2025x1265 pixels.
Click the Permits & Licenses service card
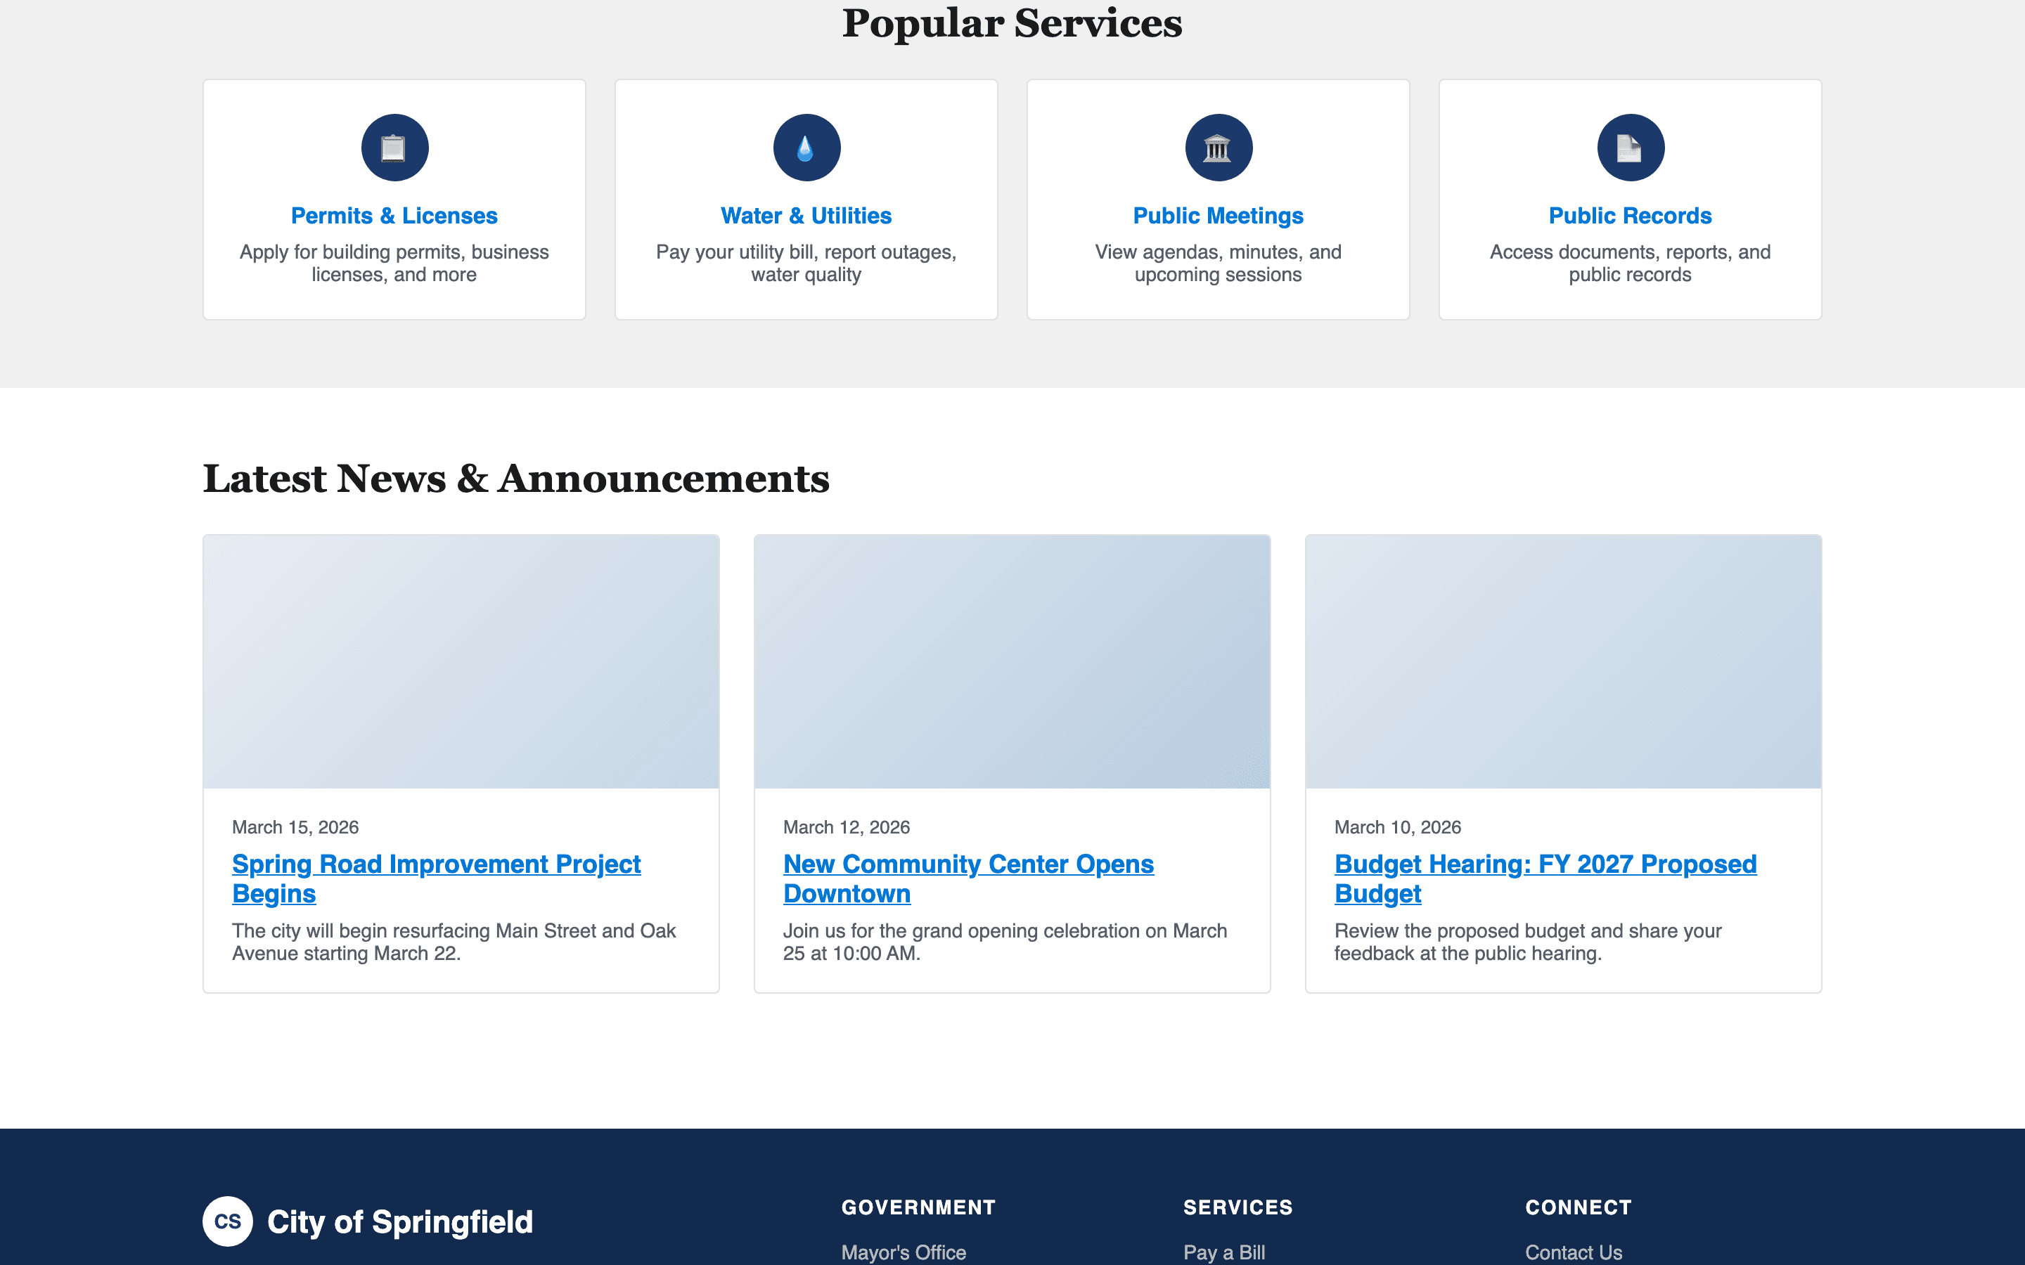(394, 198)
